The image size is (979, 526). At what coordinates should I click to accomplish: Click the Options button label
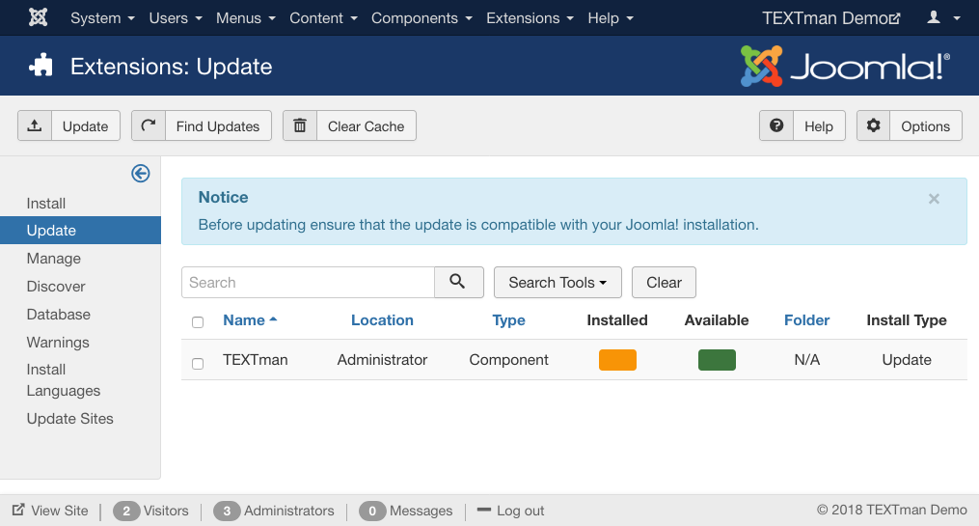tap(925, 126)
